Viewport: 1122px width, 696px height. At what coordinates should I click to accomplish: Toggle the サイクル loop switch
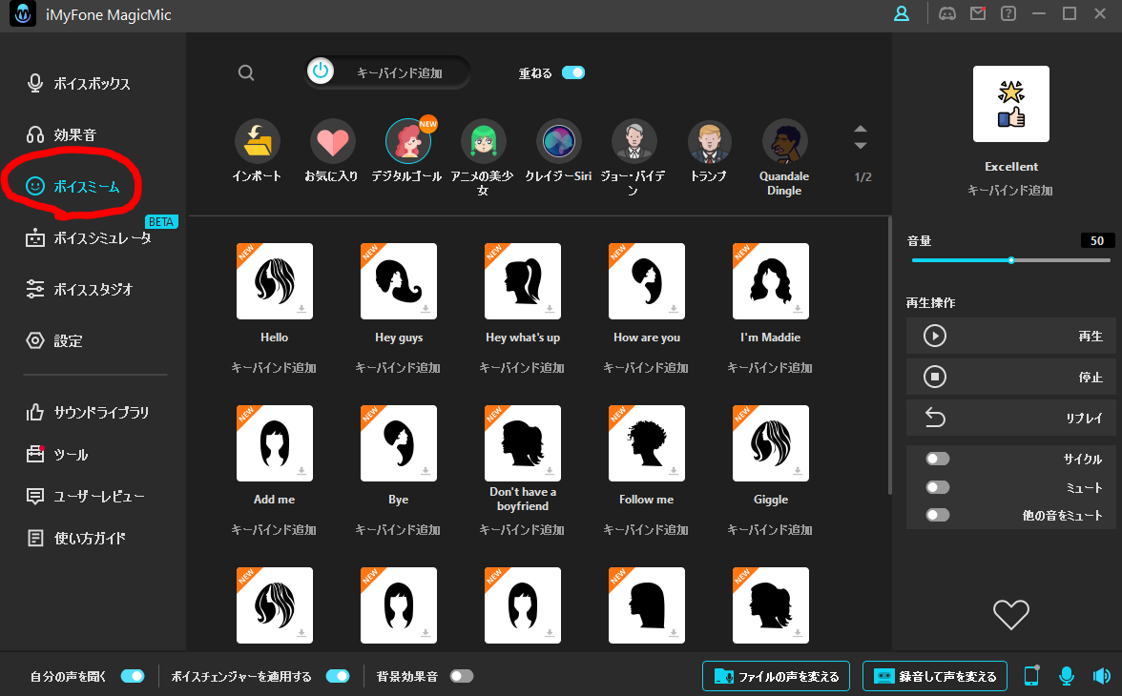[937, 459]
